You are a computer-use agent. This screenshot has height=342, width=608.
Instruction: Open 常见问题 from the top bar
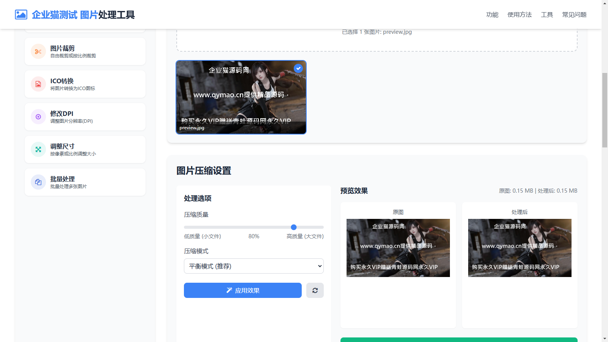pos(574,14)
